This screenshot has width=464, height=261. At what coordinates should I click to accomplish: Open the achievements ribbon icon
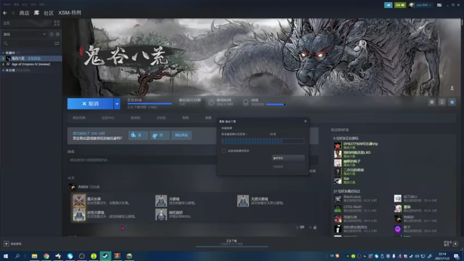click(x=245, y=103)
